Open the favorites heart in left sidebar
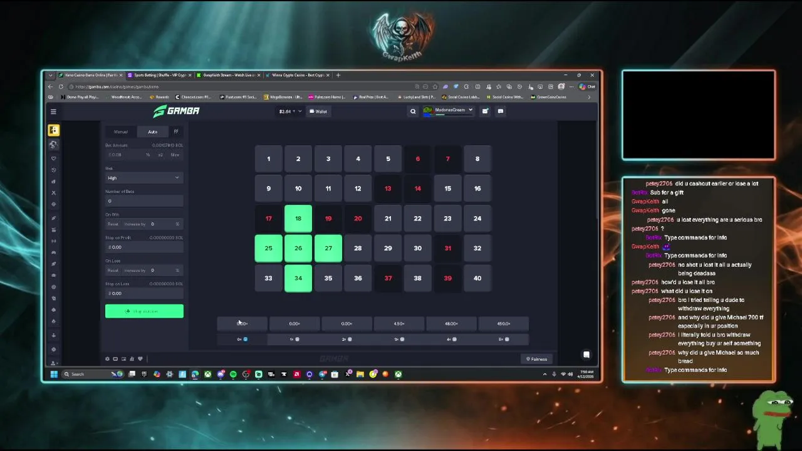Image resolution: width=802 pixels, height=451 pixels. [53, 158]
